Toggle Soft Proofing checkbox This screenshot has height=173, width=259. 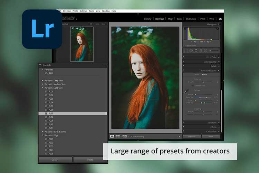point(132,137)
